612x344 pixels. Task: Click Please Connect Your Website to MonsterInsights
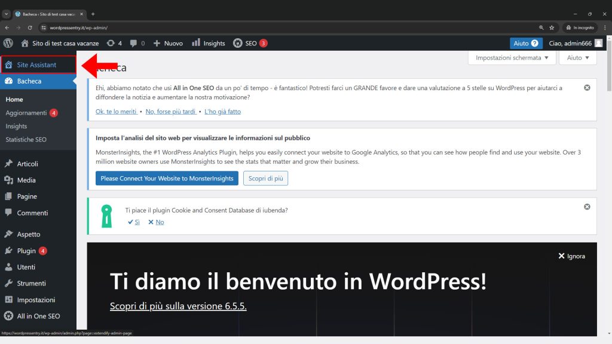click(167, 178)
